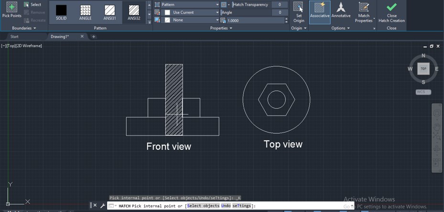Click the background color icon beside None
Screen dimensions: 444x212
pyautogui.click(x=157, y=20)
